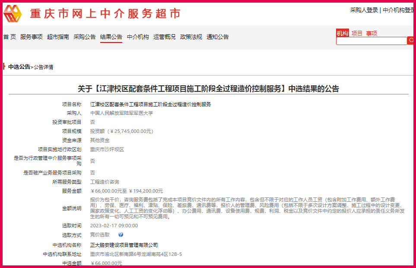Open 中介机构 in the navigation bar

pos(138,37)
